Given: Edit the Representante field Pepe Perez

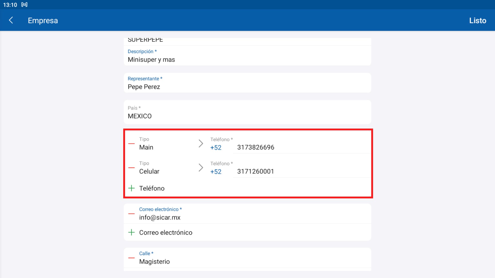Looking at the screenshot, I should point(247,87).
